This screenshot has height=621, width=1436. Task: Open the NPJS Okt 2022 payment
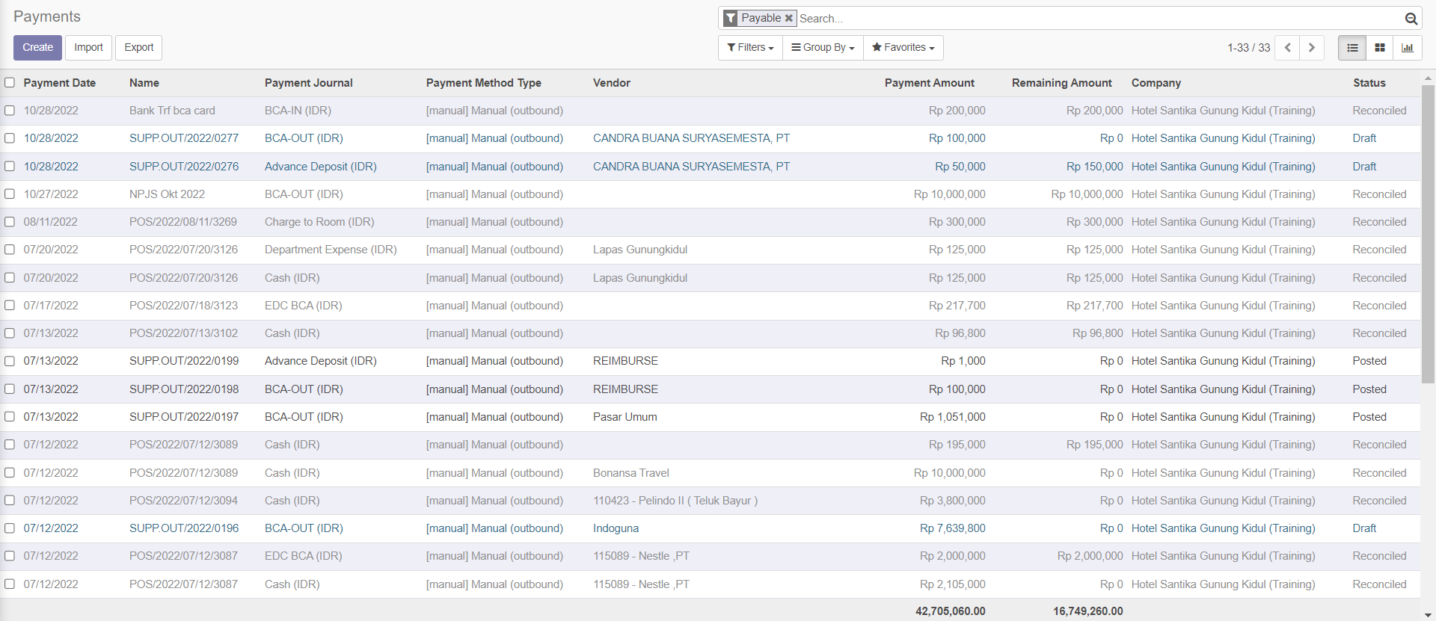tap(167, 194)
